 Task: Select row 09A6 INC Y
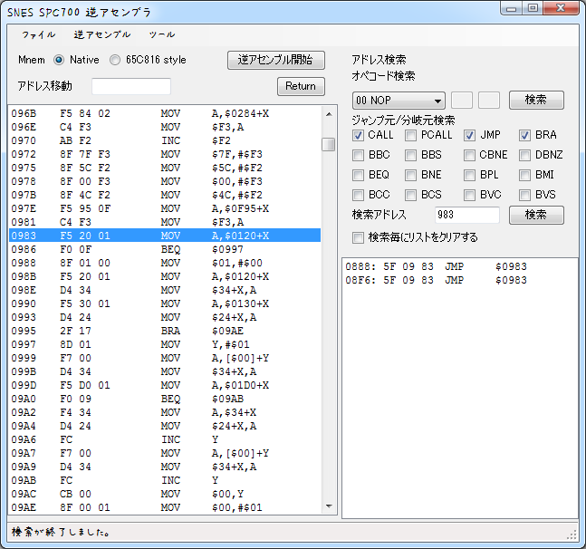click(165, 439)
